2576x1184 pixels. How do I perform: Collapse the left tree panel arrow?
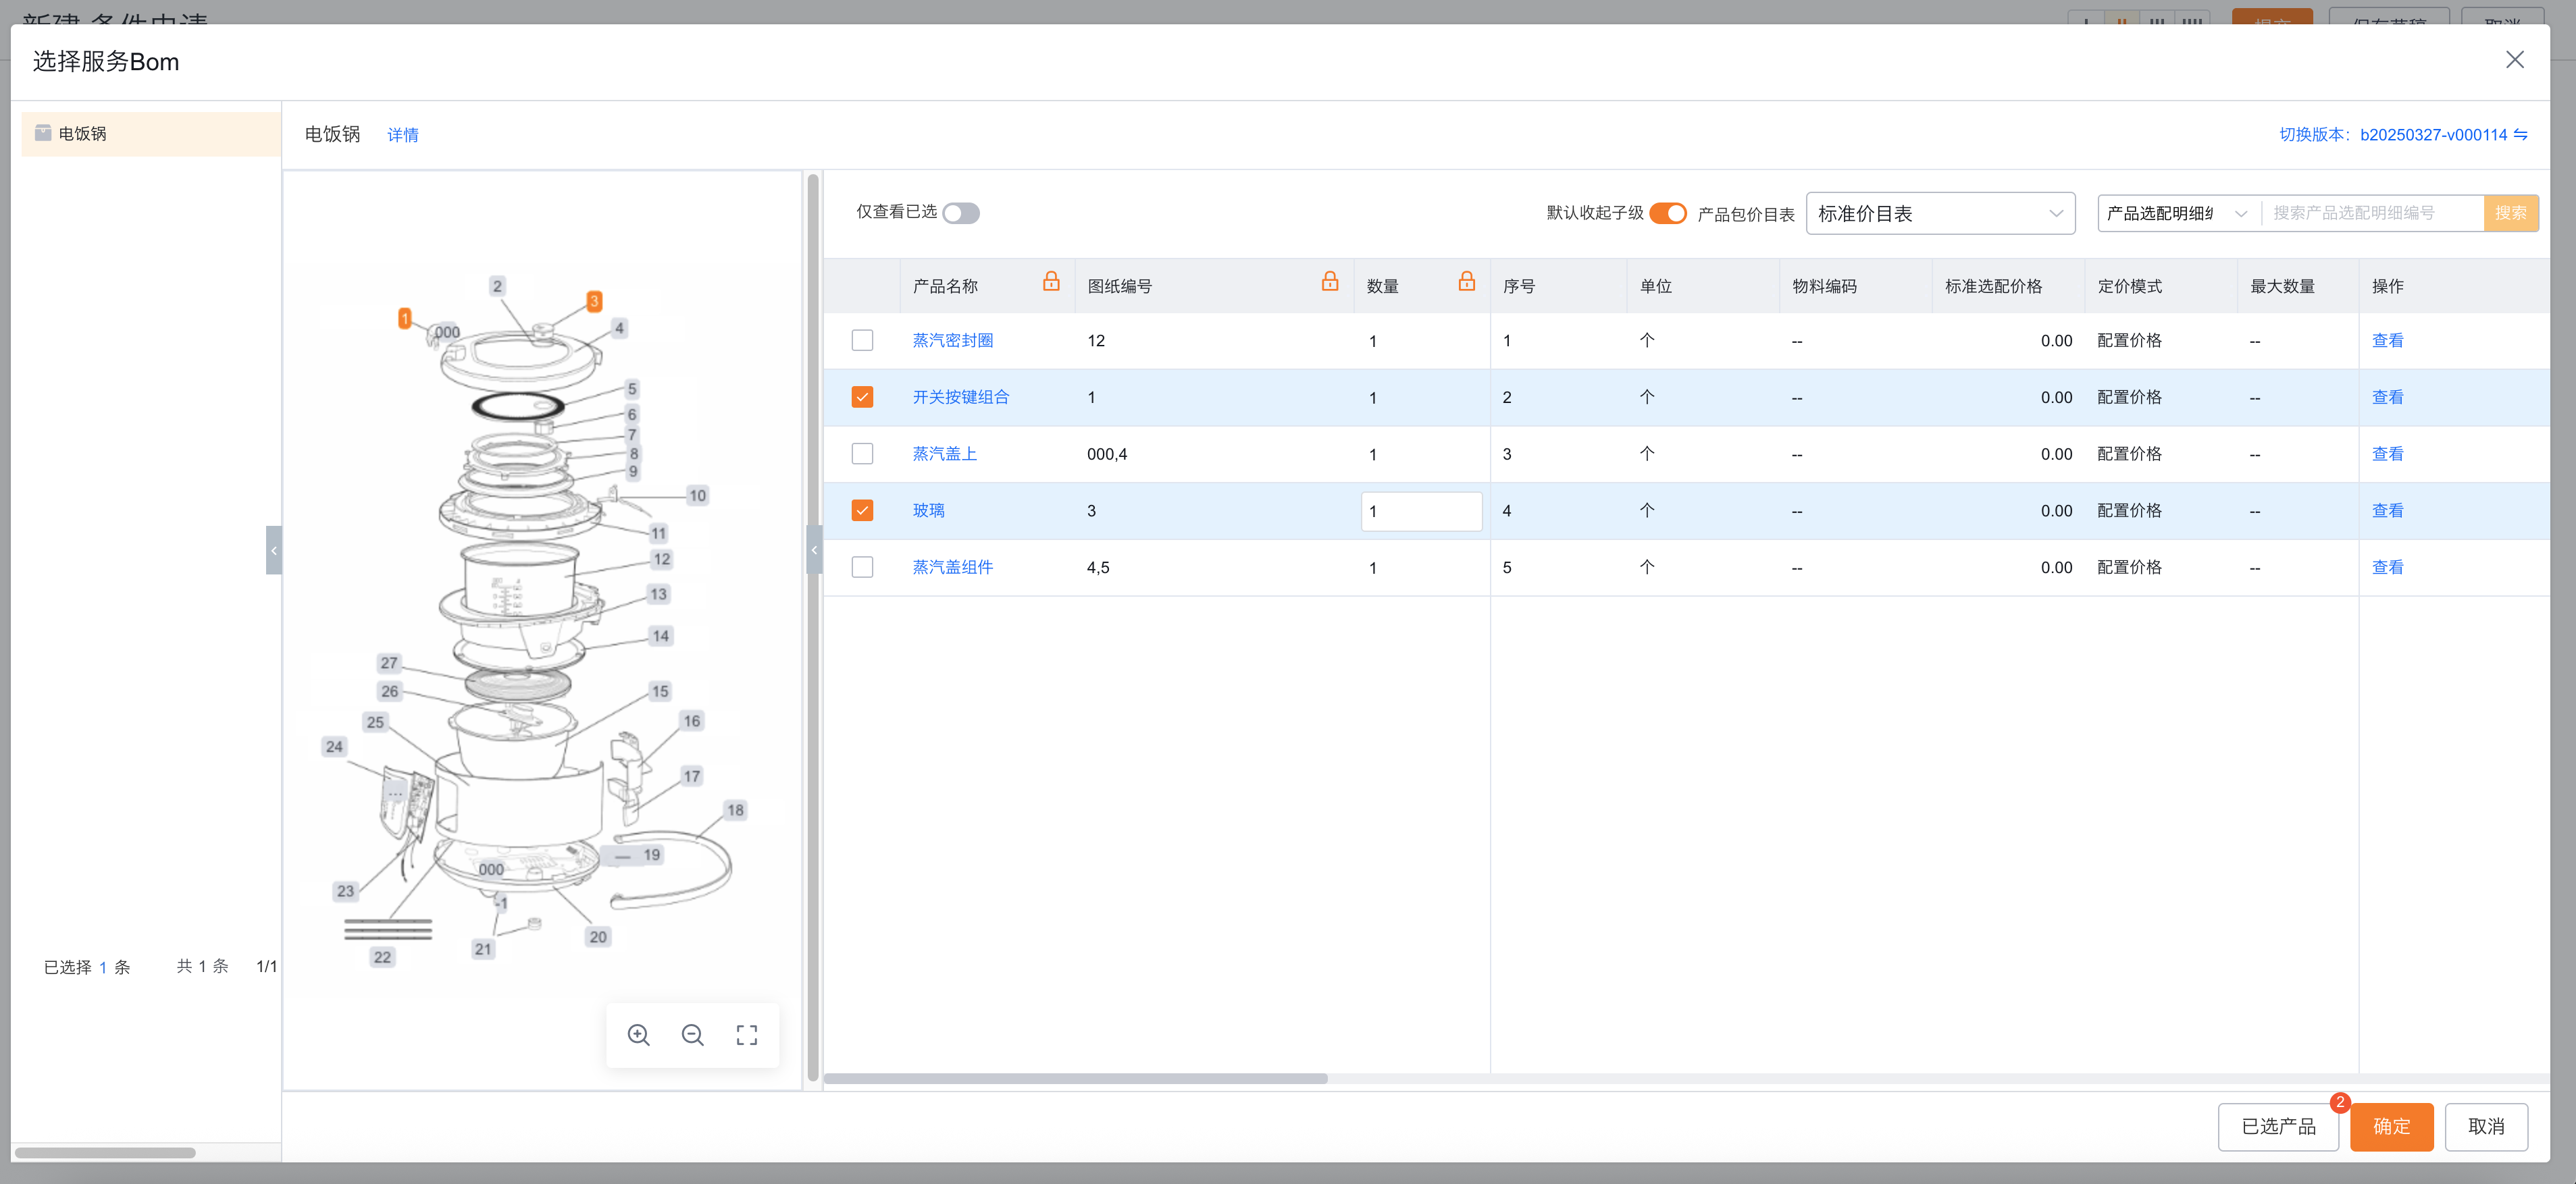coord(273,549)
